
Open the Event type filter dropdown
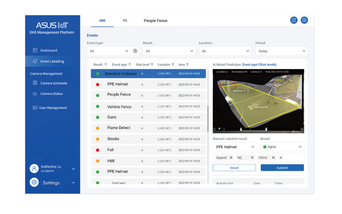coord(108,51)
